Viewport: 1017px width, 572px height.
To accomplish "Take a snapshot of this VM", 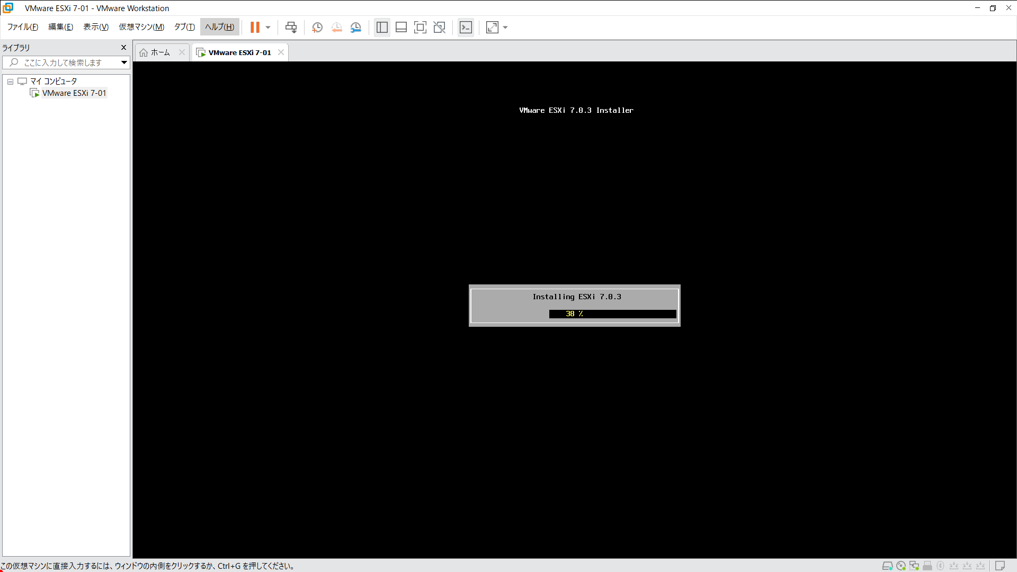I will [317, 28].
